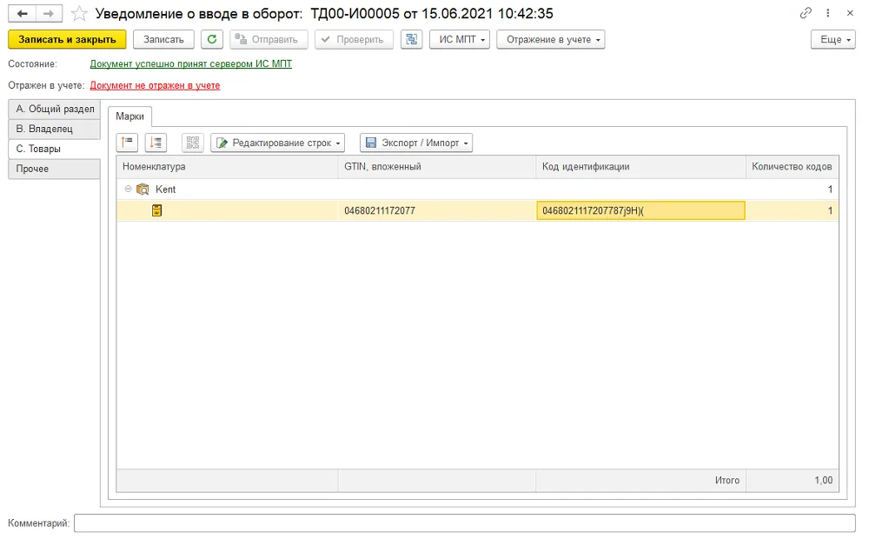Switch to В. Владелец section
869x539 pixels.
(x=54, y=129)
